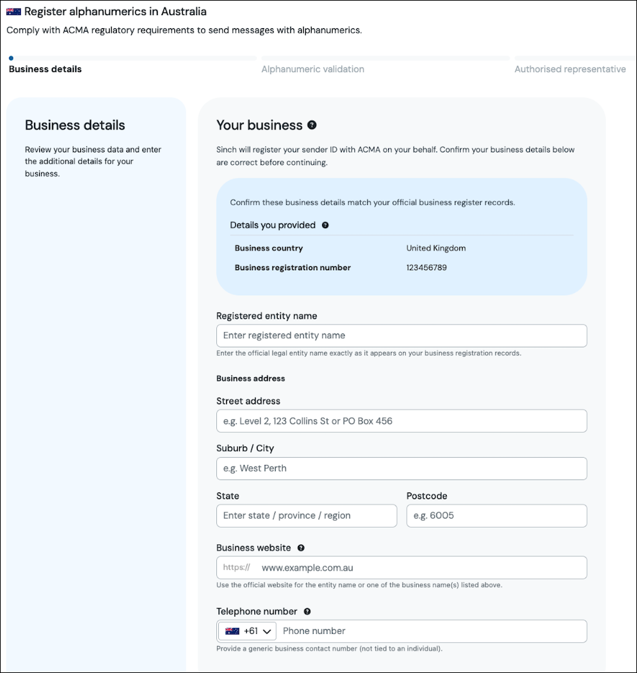The height and width of the screenshot is (673, 637).
Task: Click the chevron arrow next to +61
Action: click(267, 631)
